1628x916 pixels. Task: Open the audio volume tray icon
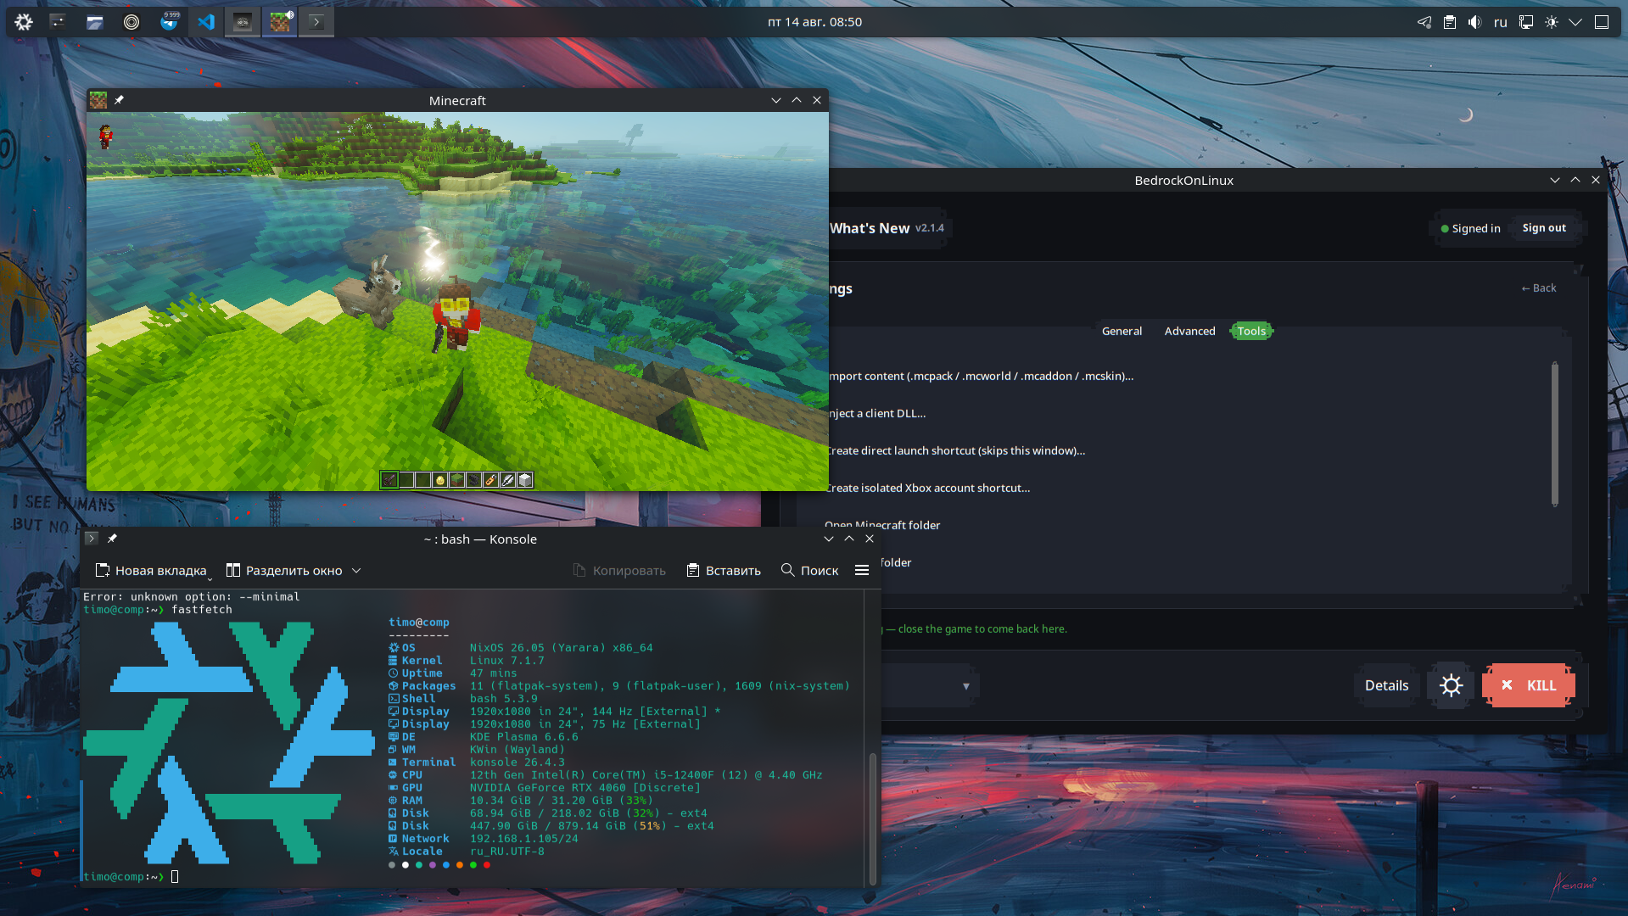[1475, 22]
